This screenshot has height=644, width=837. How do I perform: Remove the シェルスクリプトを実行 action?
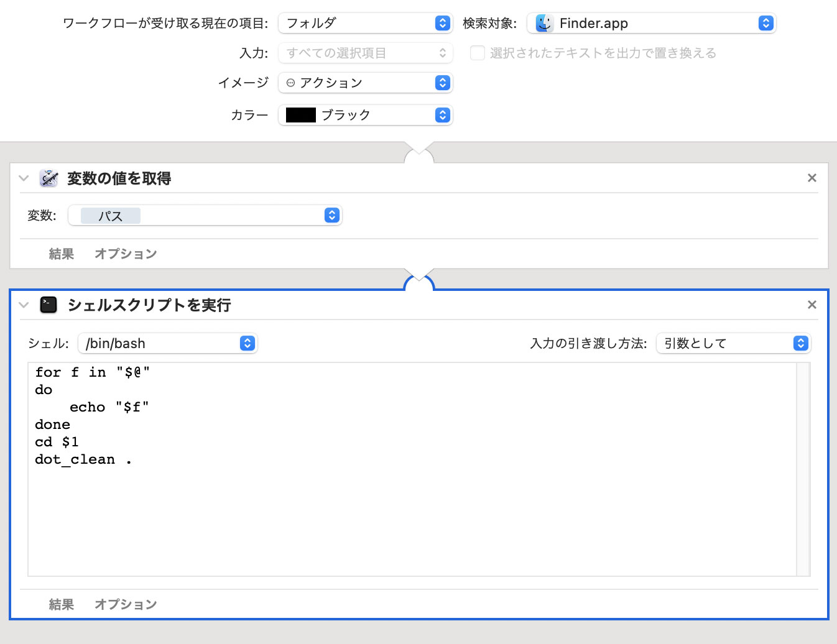pos(812,305)
